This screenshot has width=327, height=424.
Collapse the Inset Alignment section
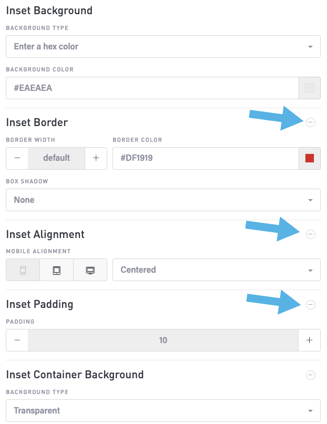click(x=311, y=234)
